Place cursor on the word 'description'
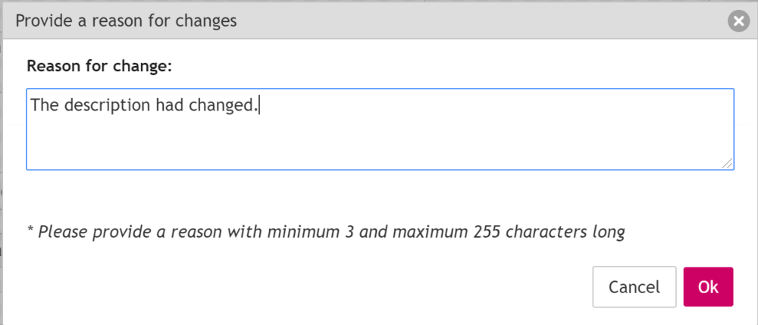The height and width of the screenshot is (325, 758). (x=107, y=105)
